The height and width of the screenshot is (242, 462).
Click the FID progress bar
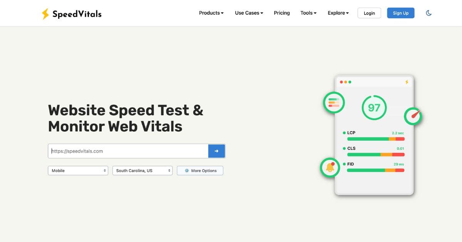(376, 170)
